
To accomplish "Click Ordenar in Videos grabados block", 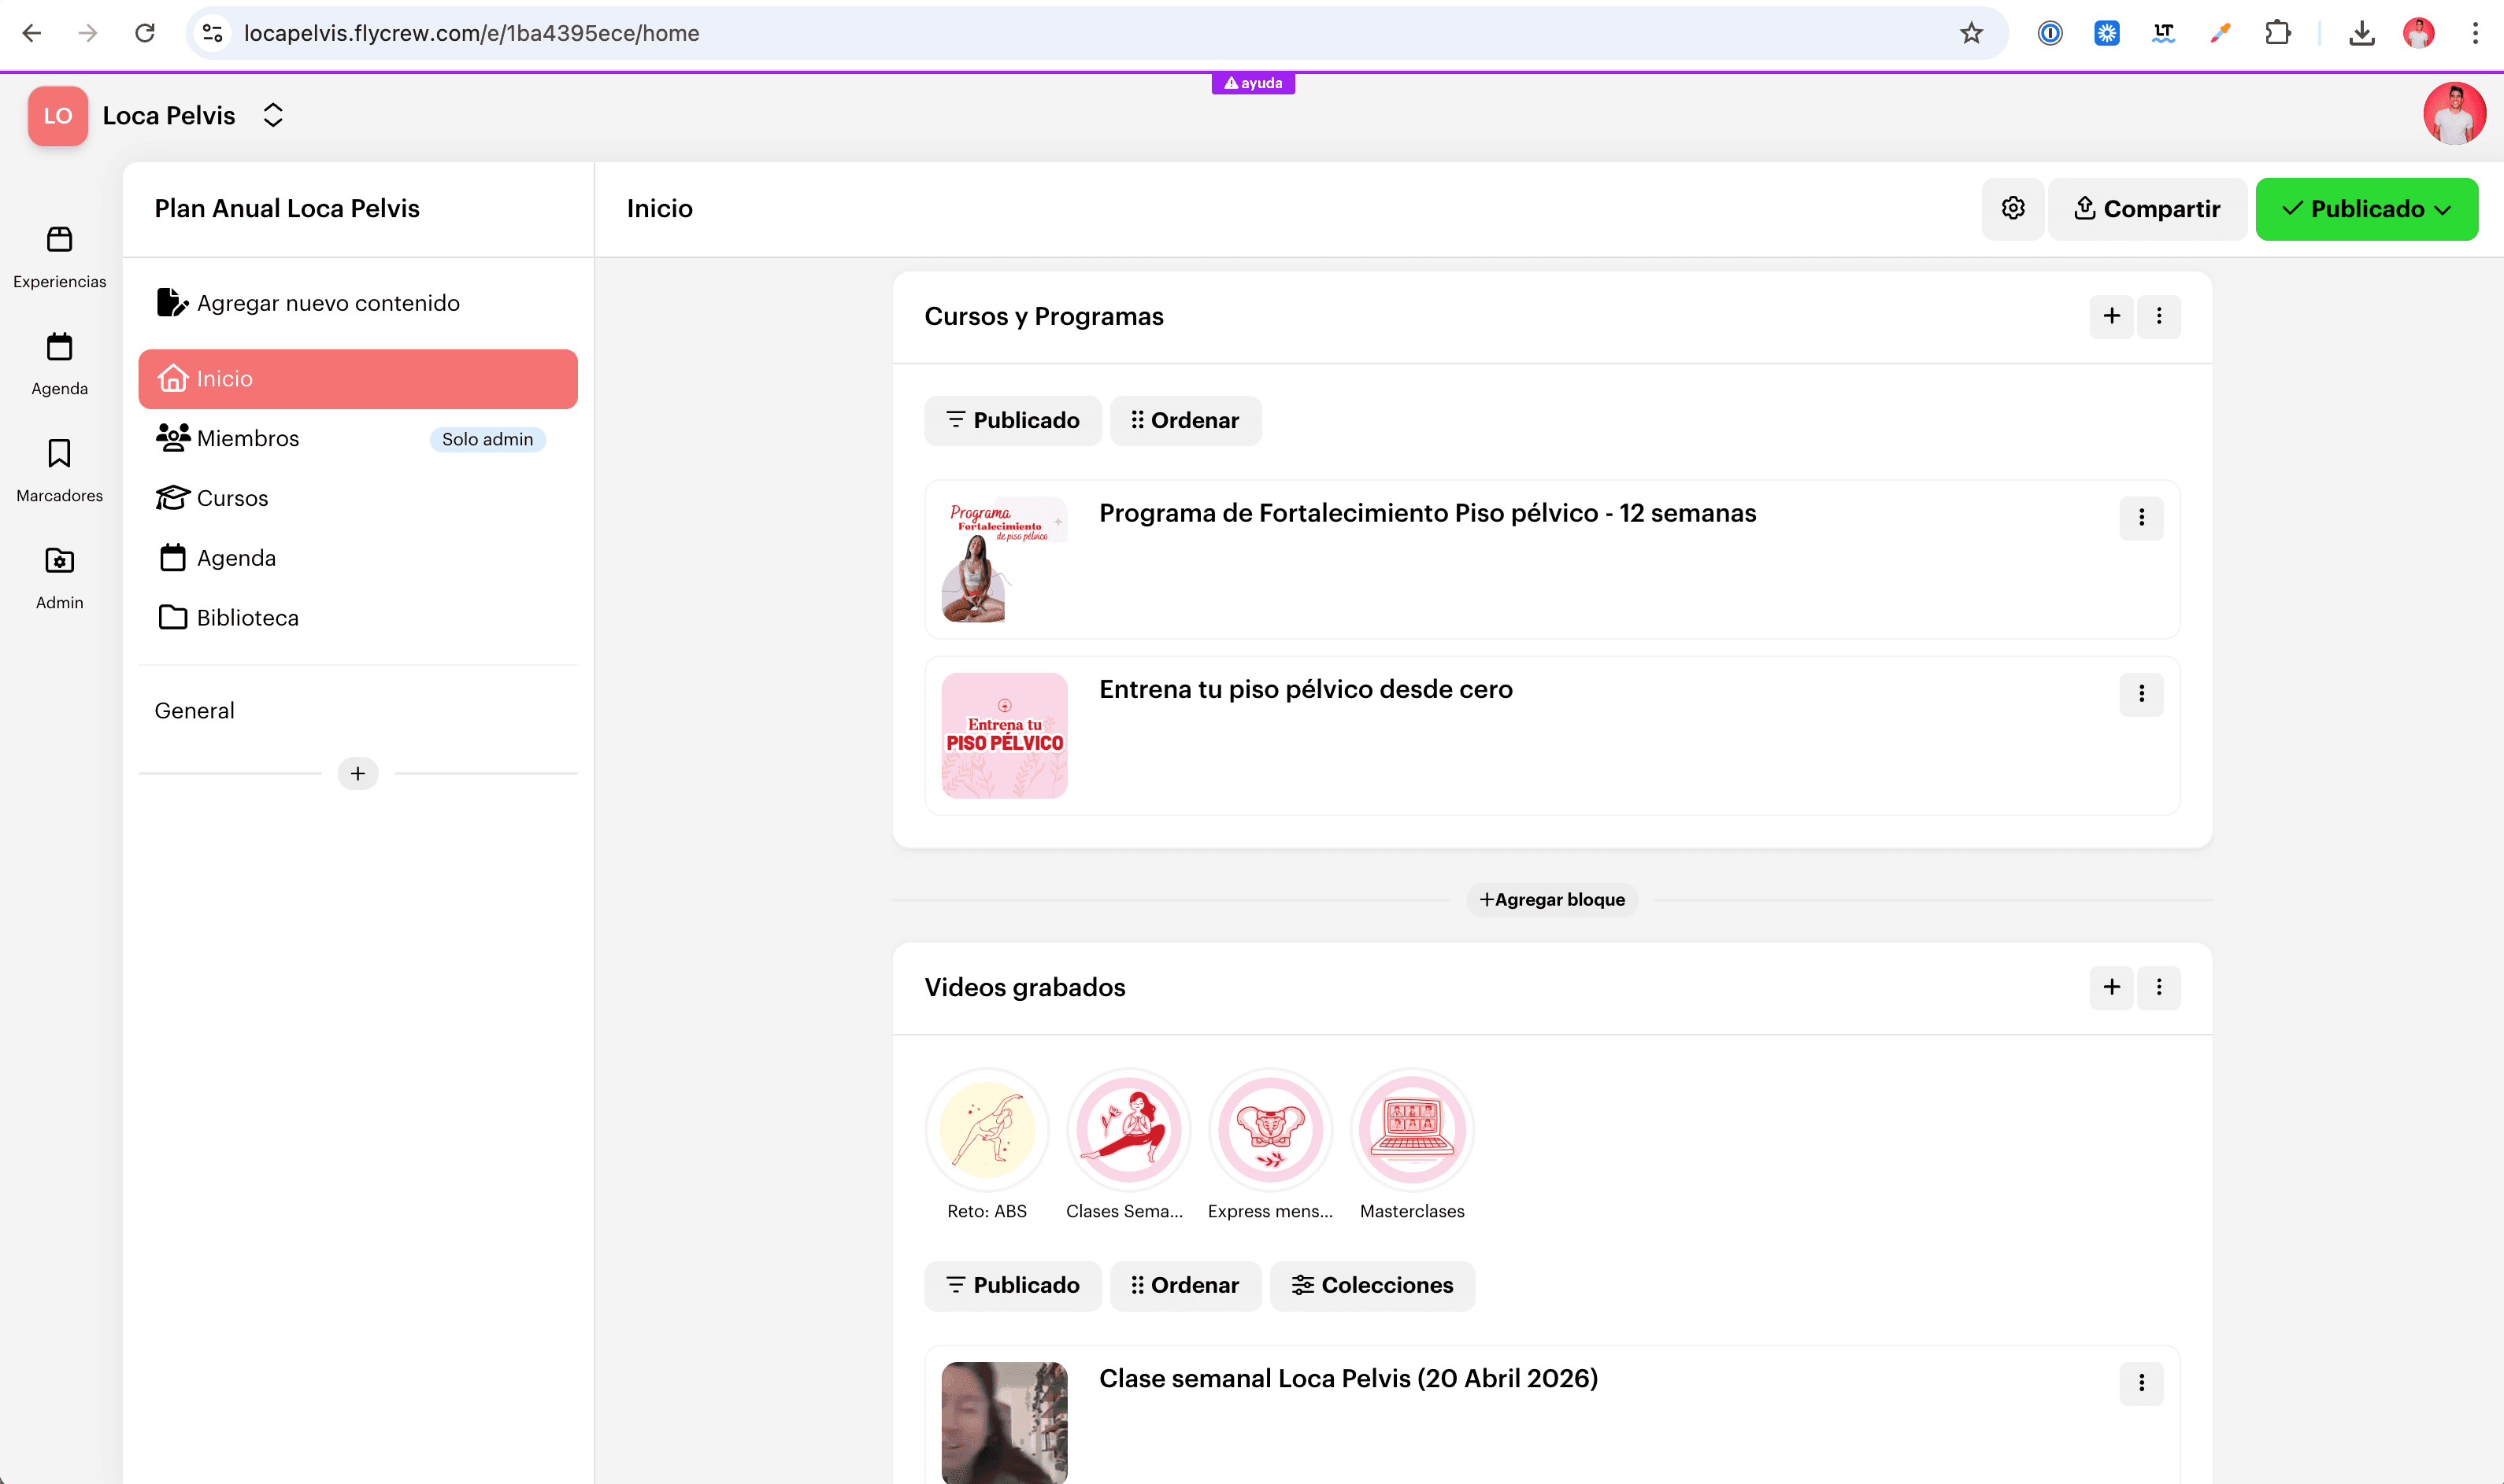I will 1186,1286.
